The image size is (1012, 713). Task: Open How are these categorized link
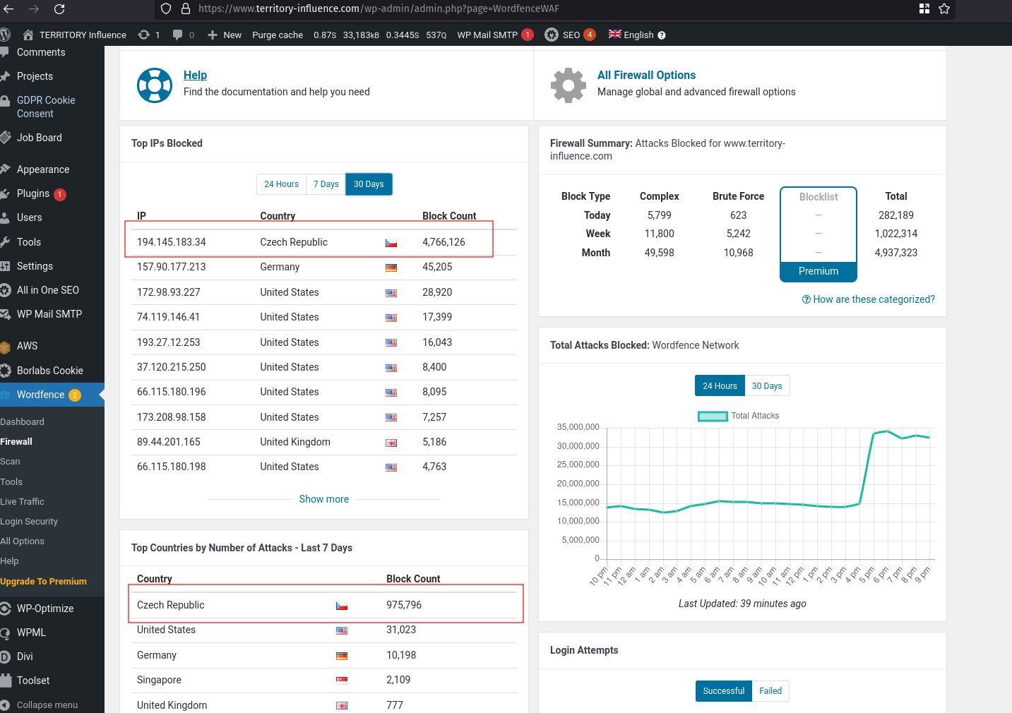[x=869, y=299]
